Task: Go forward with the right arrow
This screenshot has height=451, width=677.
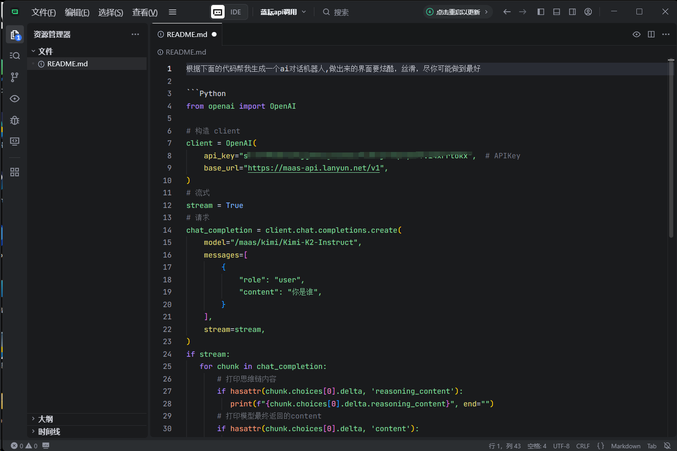Action: pos(523,12)
